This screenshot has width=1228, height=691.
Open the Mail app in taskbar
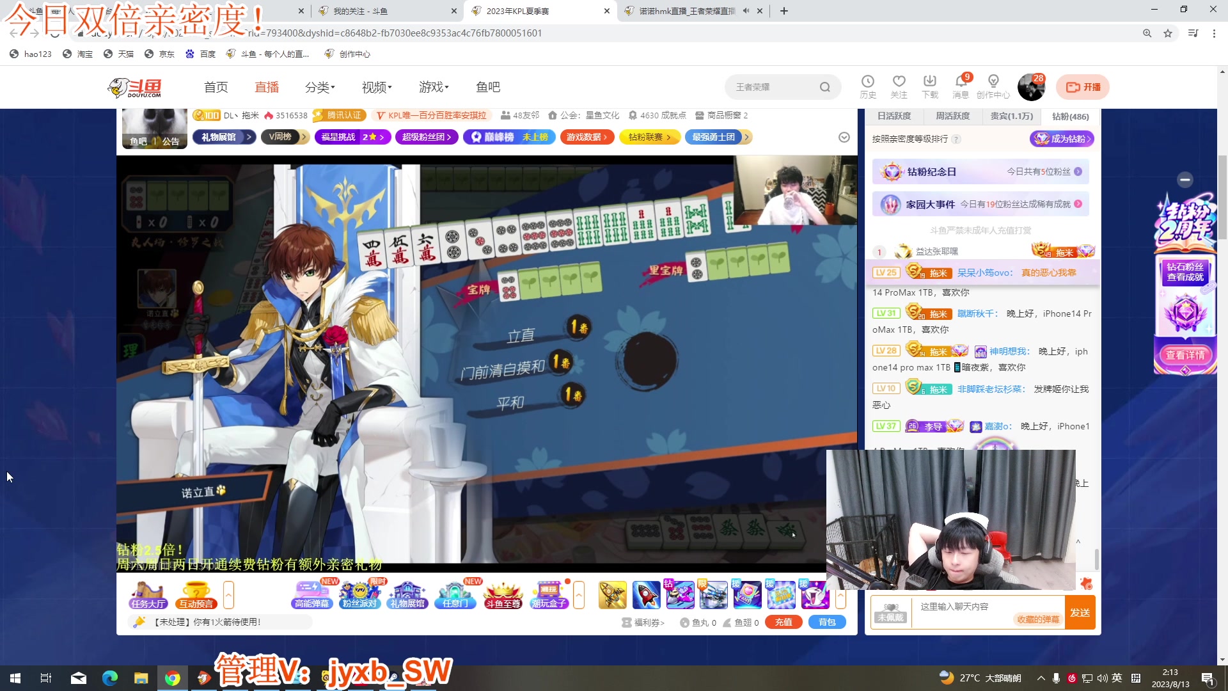click(79, 678)
